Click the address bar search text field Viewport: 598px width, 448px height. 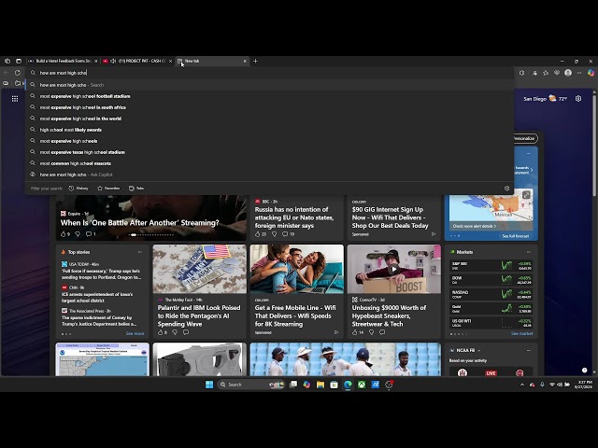(271, 73)
